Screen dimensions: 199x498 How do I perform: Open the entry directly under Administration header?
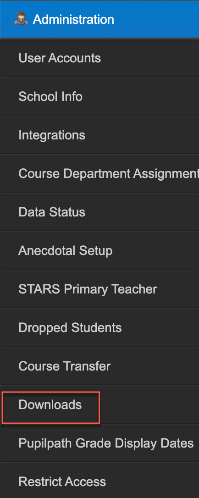pos(99,58)
